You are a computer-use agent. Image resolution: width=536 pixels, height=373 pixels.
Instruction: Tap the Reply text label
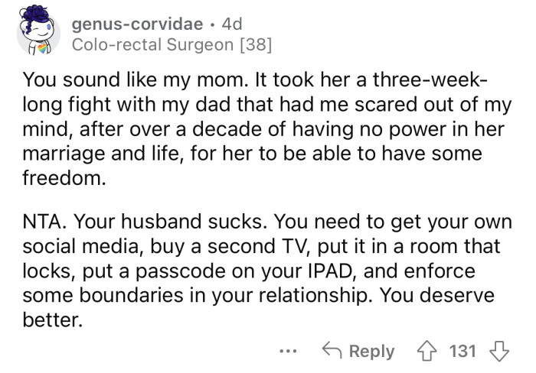371,352
